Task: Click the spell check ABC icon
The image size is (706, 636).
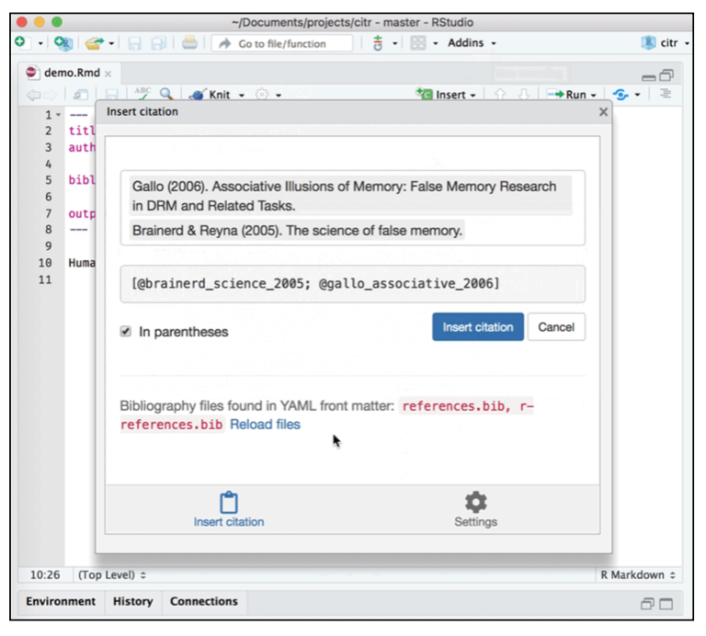Action: pyautogui.click(x=142, y=94)
